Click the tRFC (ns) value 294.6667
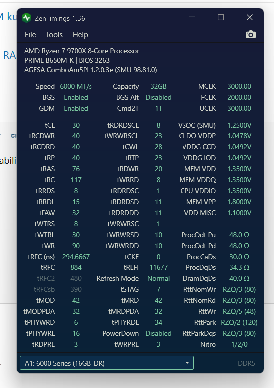Viewport: 274px width, 388px height. (76, 257)
